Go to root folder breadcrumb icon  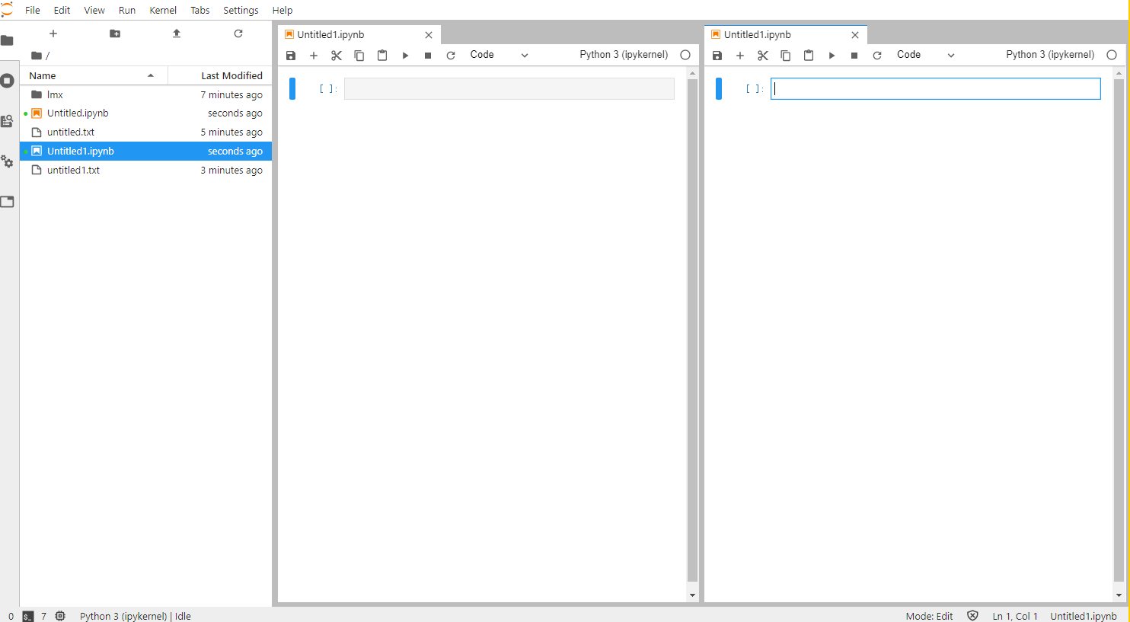tap(36, 56)
